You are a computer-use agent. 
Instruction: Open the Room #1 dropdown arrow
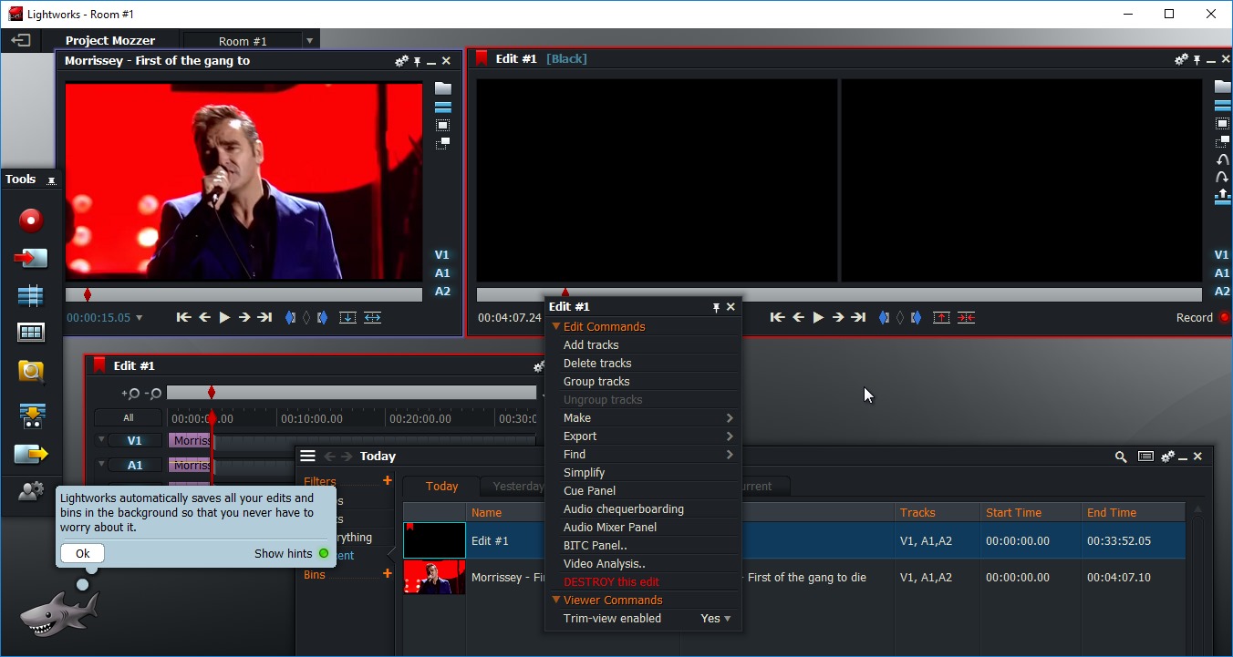309,41
